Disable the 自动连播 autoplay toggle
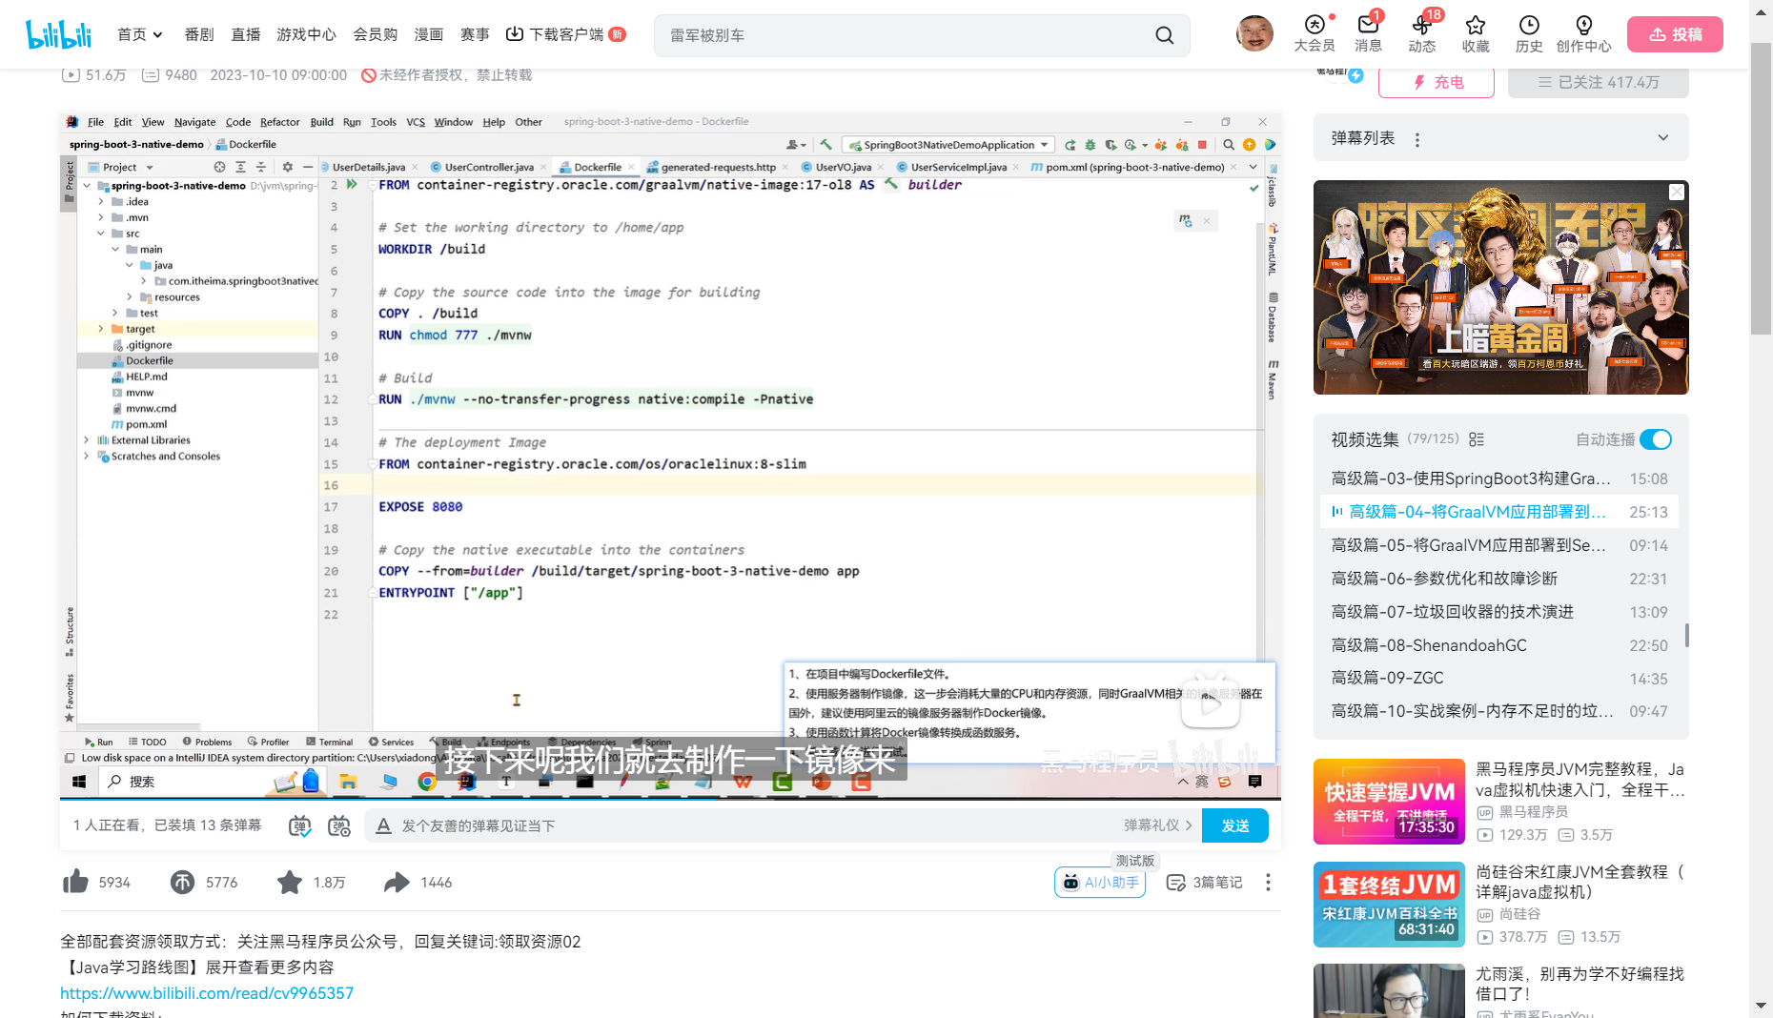Screen dimensions: 1773x1018 pos(1656,439)
